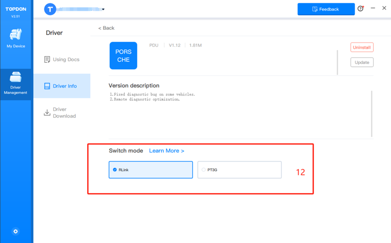Click the Switch mode label

126,150
